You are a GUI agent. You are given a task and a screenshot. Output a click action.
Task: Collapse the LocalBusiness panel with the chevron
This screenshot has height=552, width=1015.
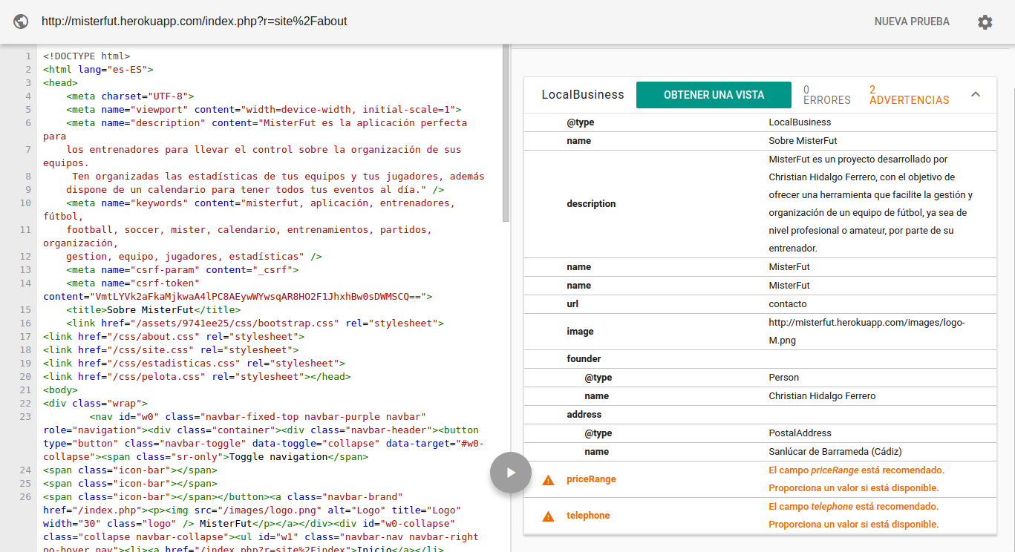coord(976,94)
